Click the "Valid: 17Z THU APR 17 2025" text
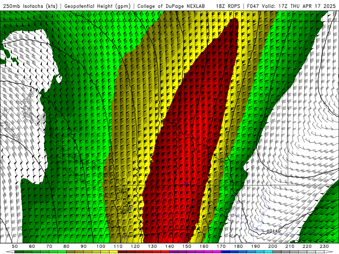The height and width of the screenshot is (254, 339). click(299, 6)
